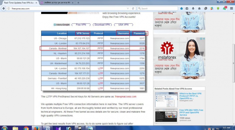Click the AdChoices info icon on the ad
Image resolution: width=235 pixels, height=130 pixels.
(x=201, y=39)
